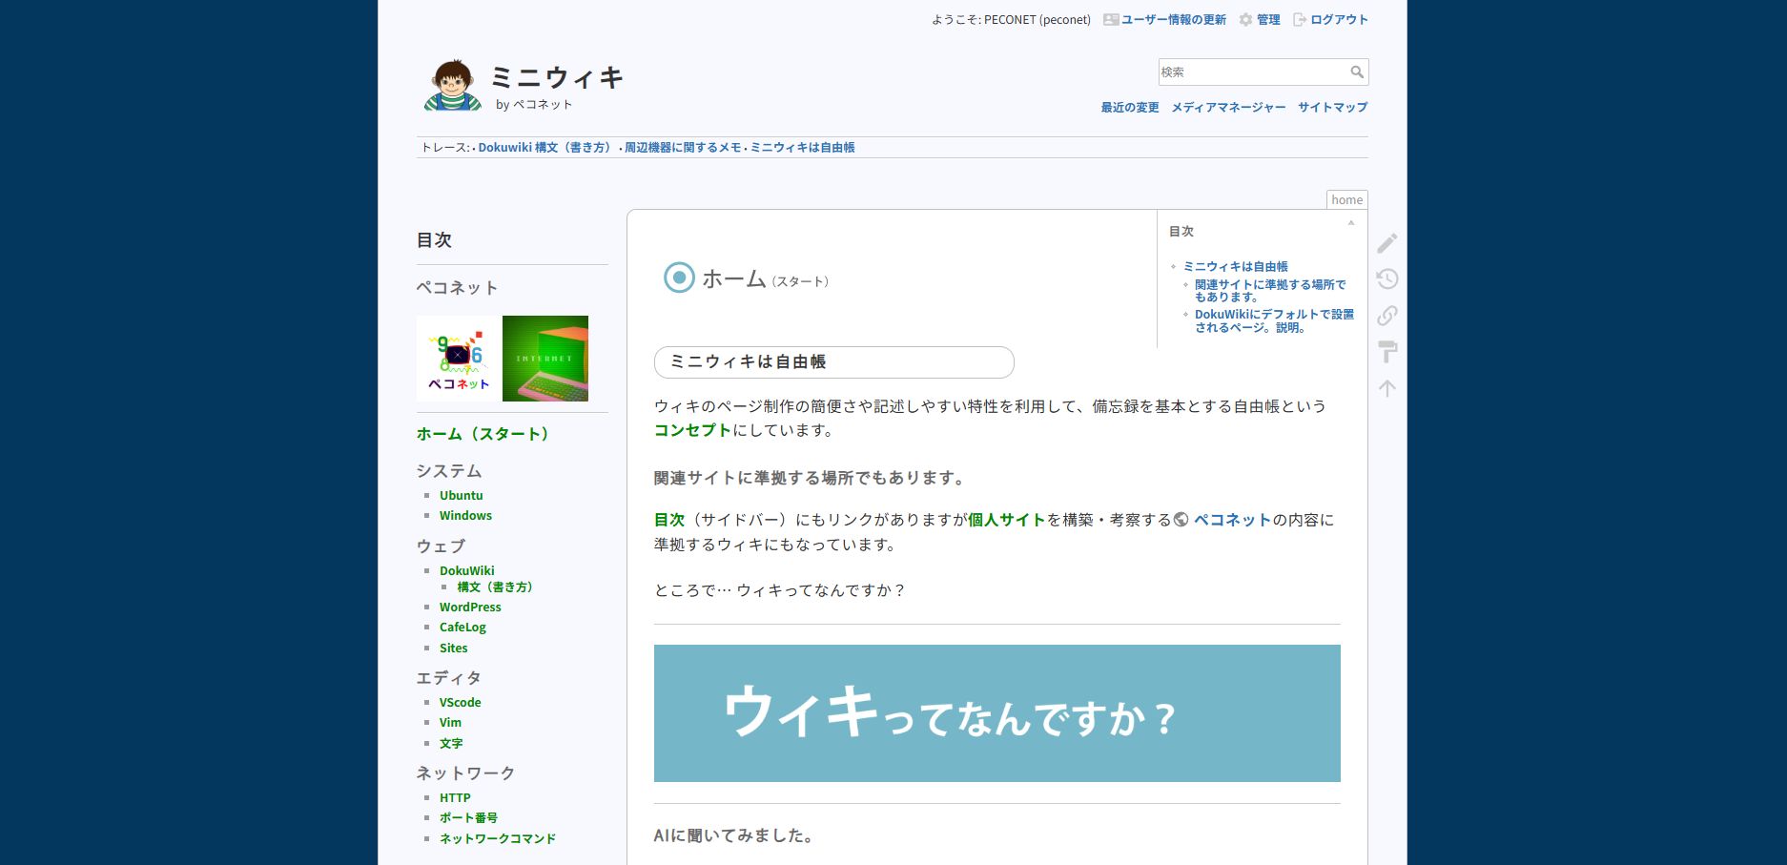
Task: Collapse the 目次 table of contents box
Action: (1350, 223)
